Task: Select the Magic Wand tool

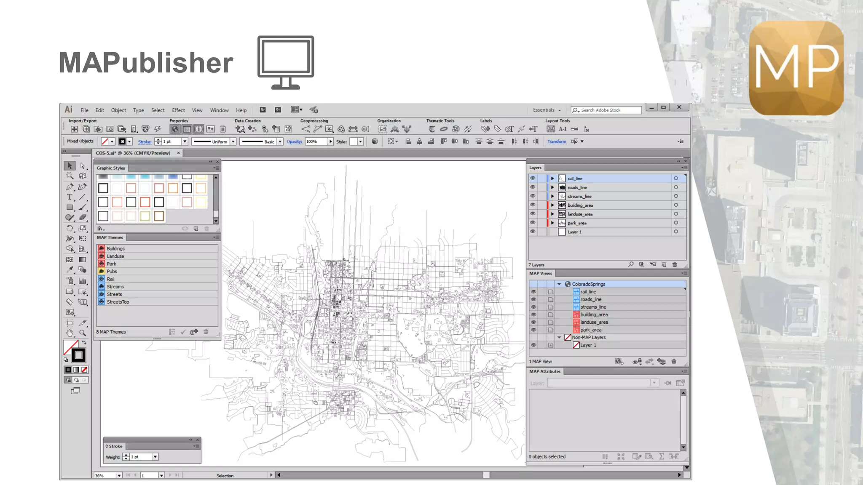Action: [70, 176]
